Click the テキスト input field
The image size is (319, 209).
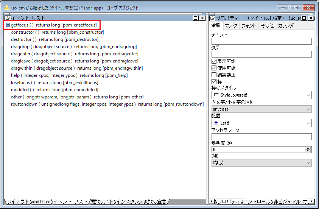[261, 41]
